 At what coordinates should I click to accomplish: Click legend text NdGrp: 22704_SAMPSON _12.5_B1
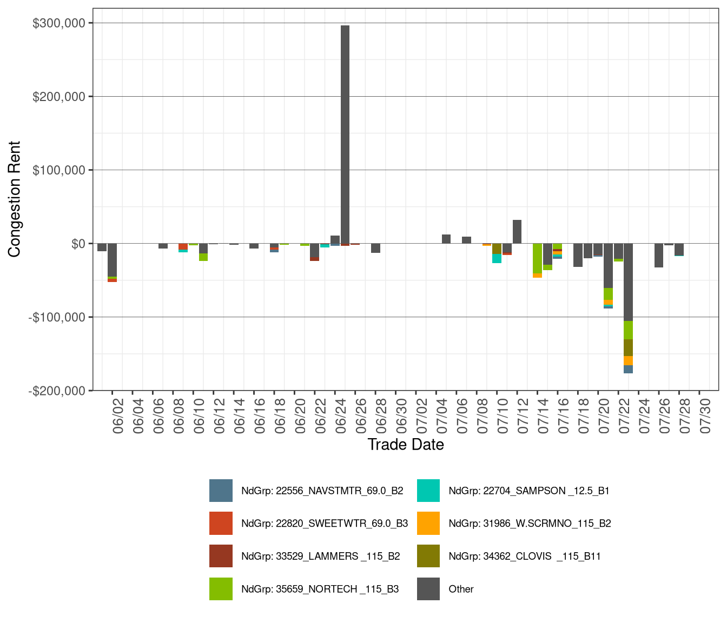pos(529,491)
